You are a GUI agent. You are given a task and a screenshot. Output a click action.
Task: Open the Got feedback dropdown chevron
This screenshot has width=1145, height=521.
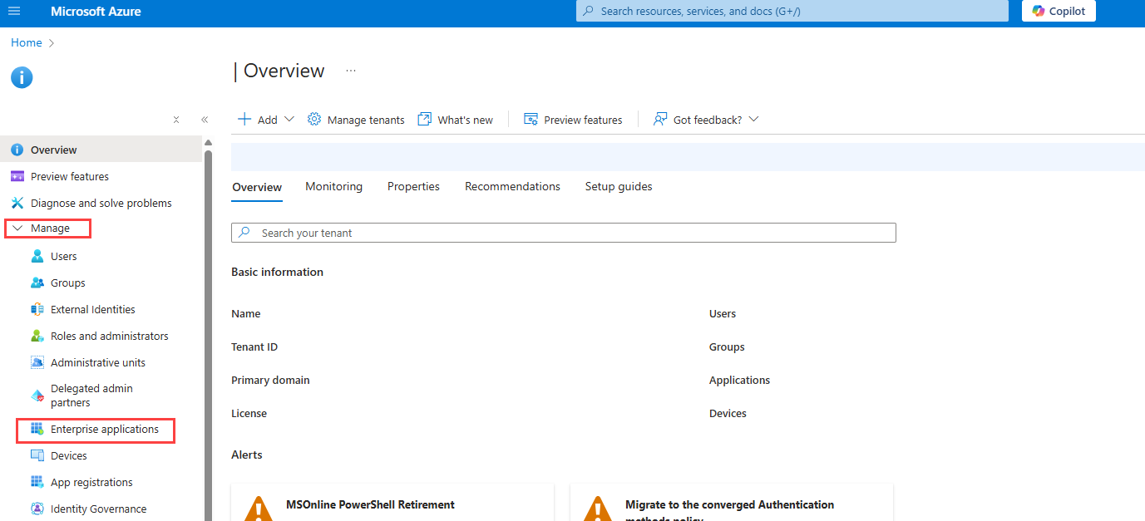click(753, 119)
